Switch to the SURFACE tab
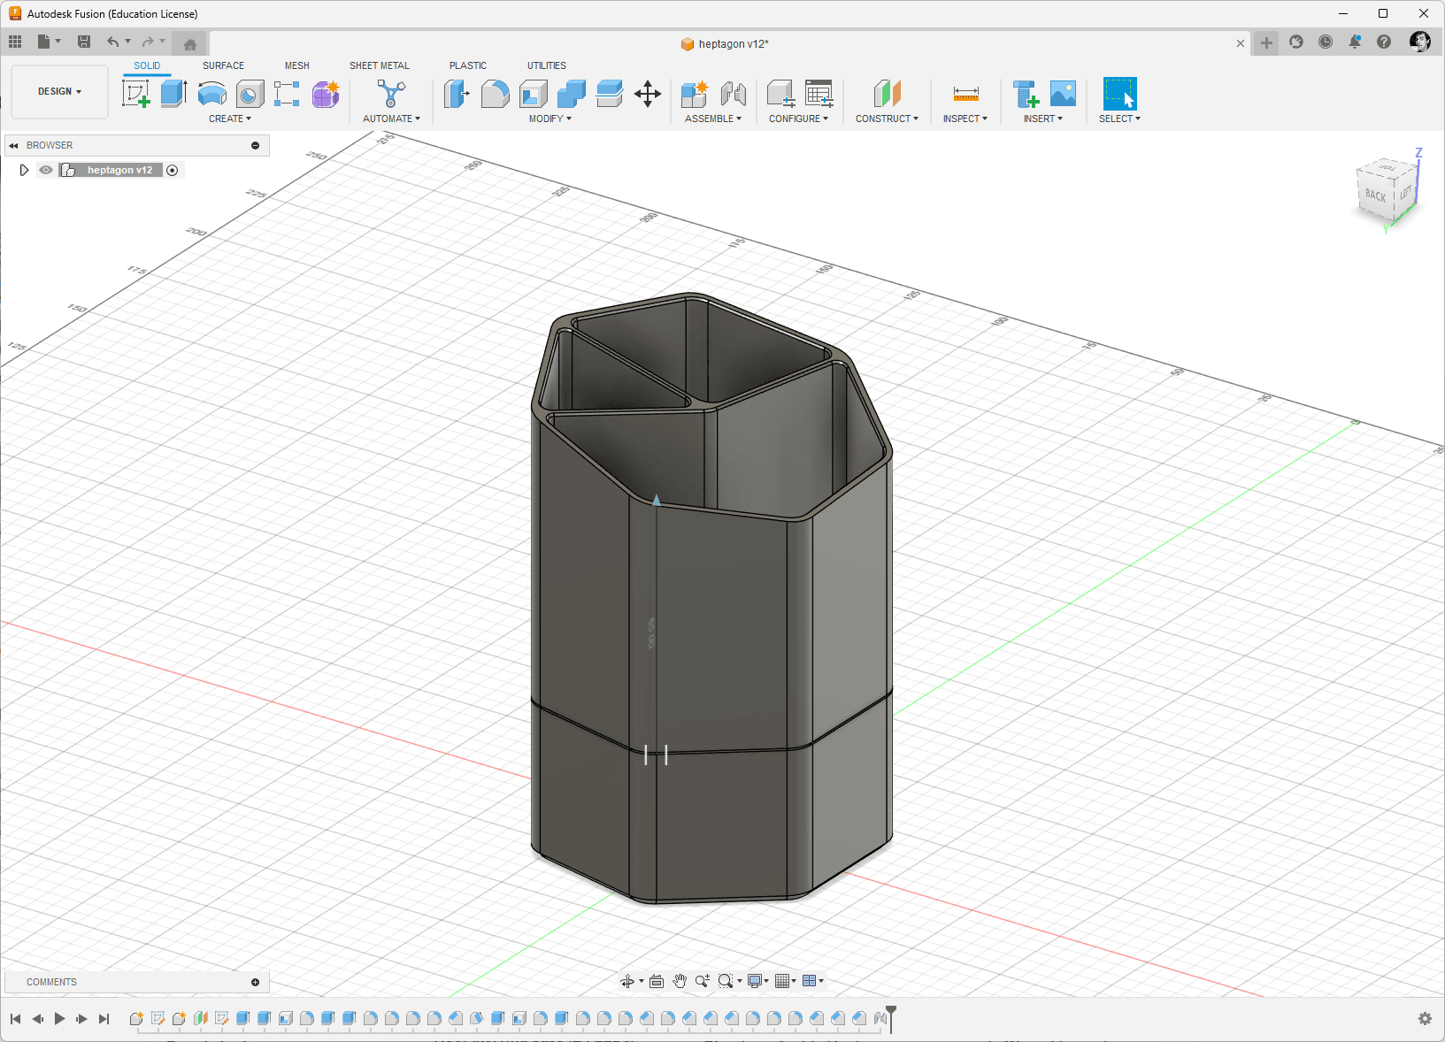The height and width of the screenshot is (1042, 1445). click(x=223, y=65)
